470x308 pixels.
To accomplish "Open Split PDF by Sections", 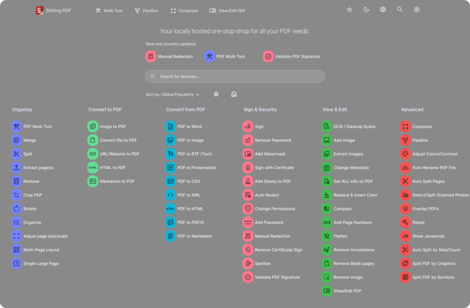I will [427, 277].
